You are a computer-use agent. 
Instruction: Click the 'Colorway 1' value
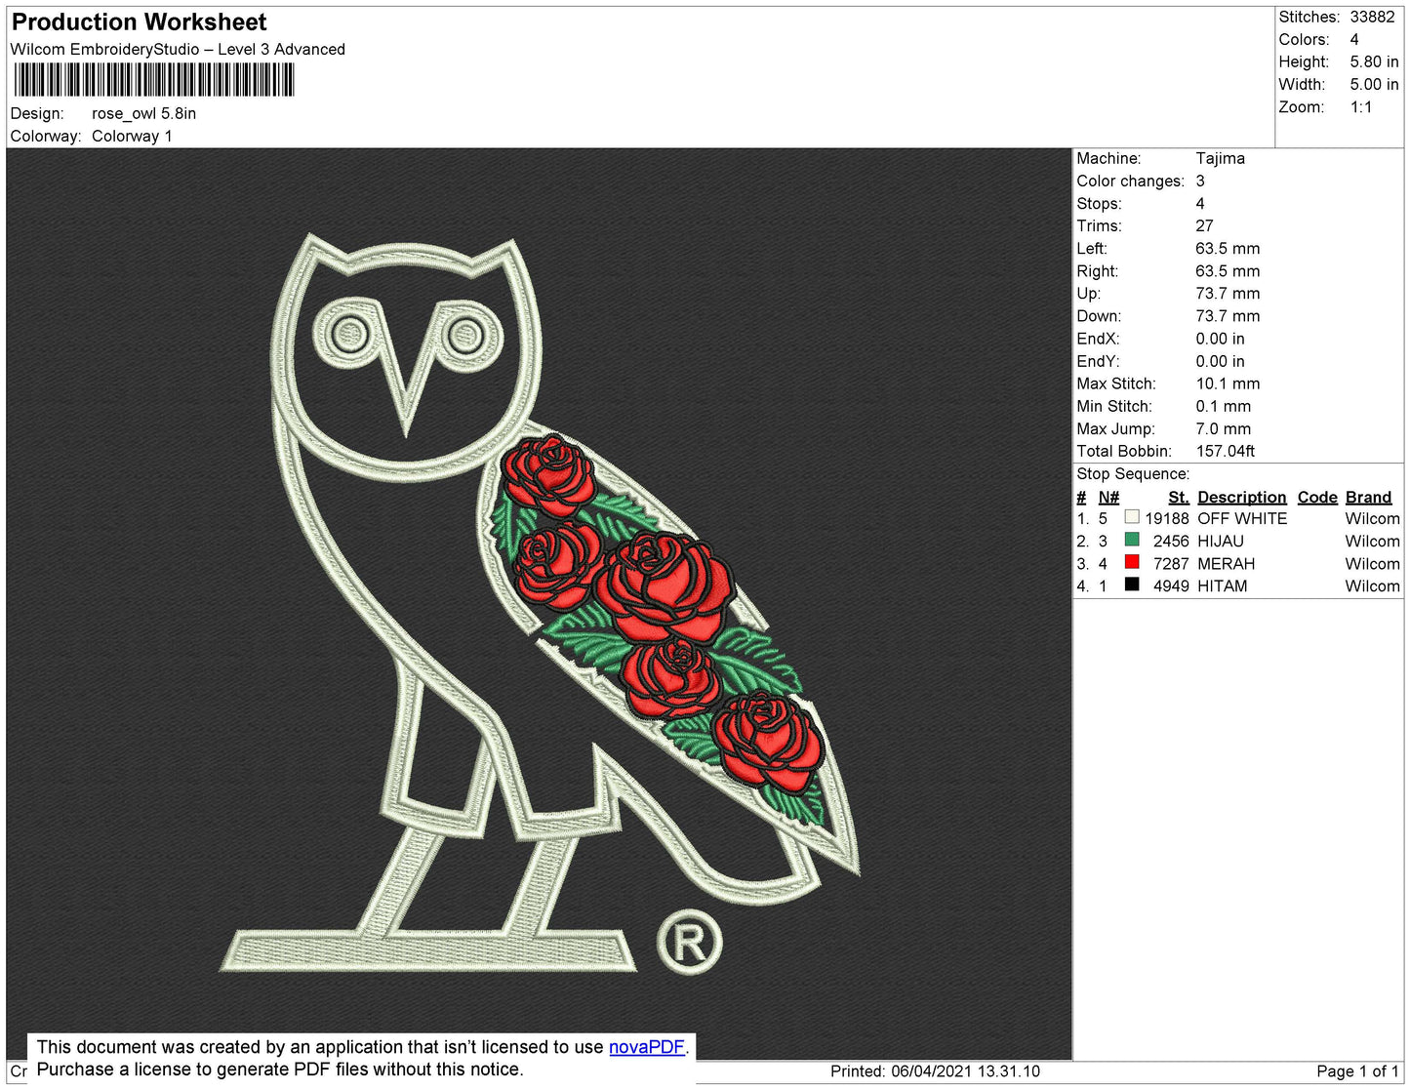[x=132, y=137]
